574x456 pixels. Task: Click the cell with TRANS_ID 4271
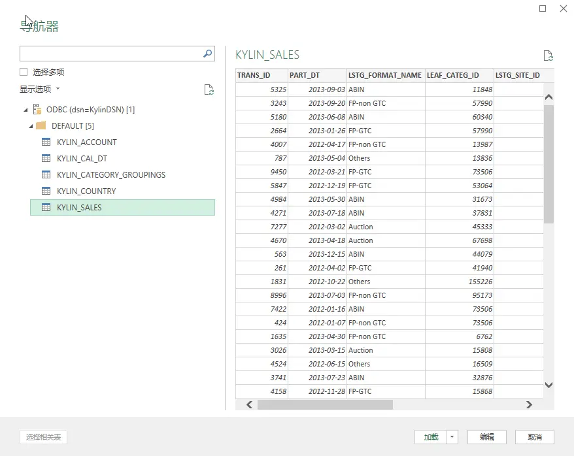click(262, 213)
